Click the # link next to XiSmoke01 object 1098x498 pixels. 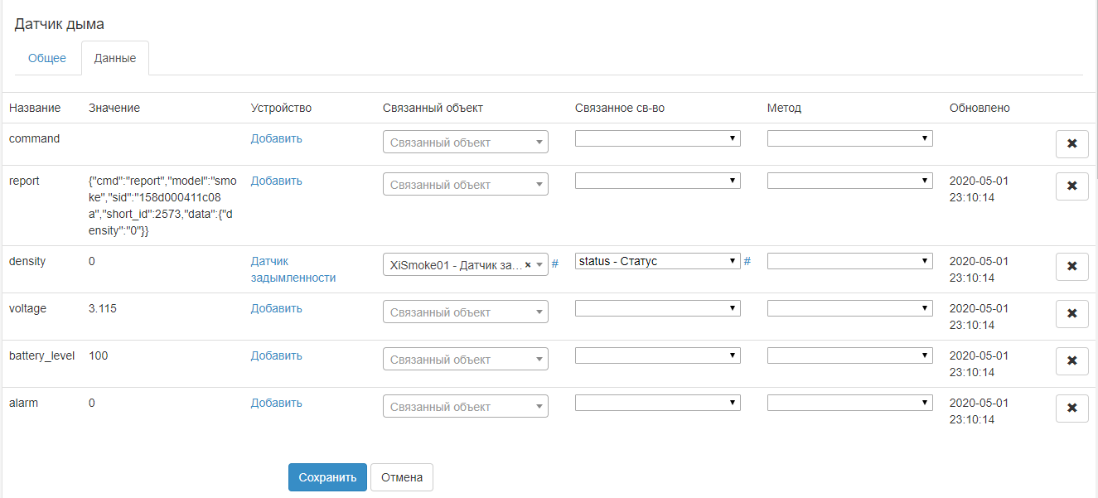555,263
